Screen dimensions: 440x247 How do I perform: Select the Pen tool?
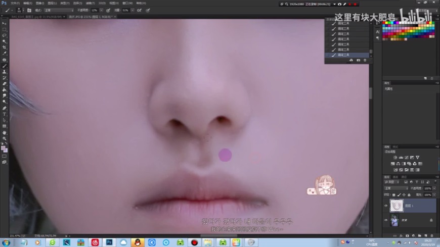coord(4,108)
